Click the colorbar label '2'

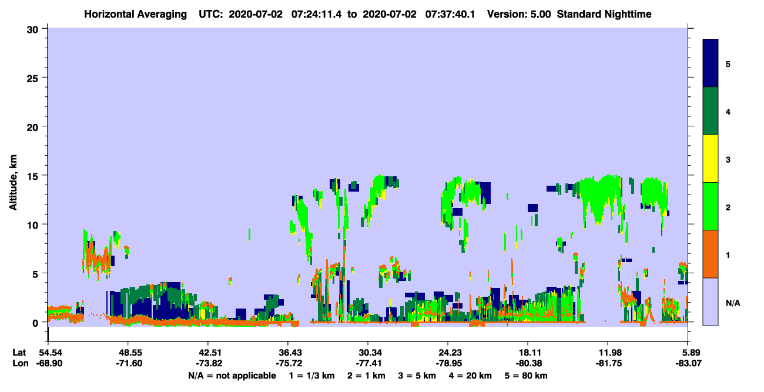728,207
